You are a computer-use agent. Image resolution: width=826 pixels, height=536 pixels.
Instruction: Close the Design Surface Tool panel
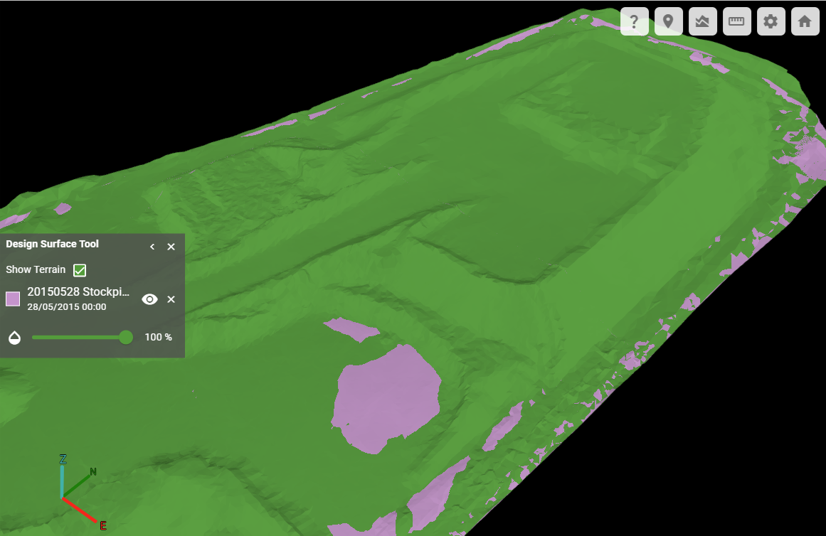(x=171, y=247)
